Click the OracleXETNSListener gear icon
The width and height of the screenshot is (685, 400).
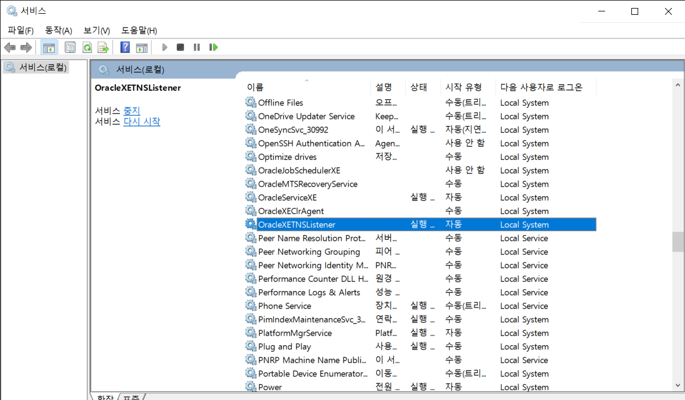pyautogui.click(x=251, y=225)
